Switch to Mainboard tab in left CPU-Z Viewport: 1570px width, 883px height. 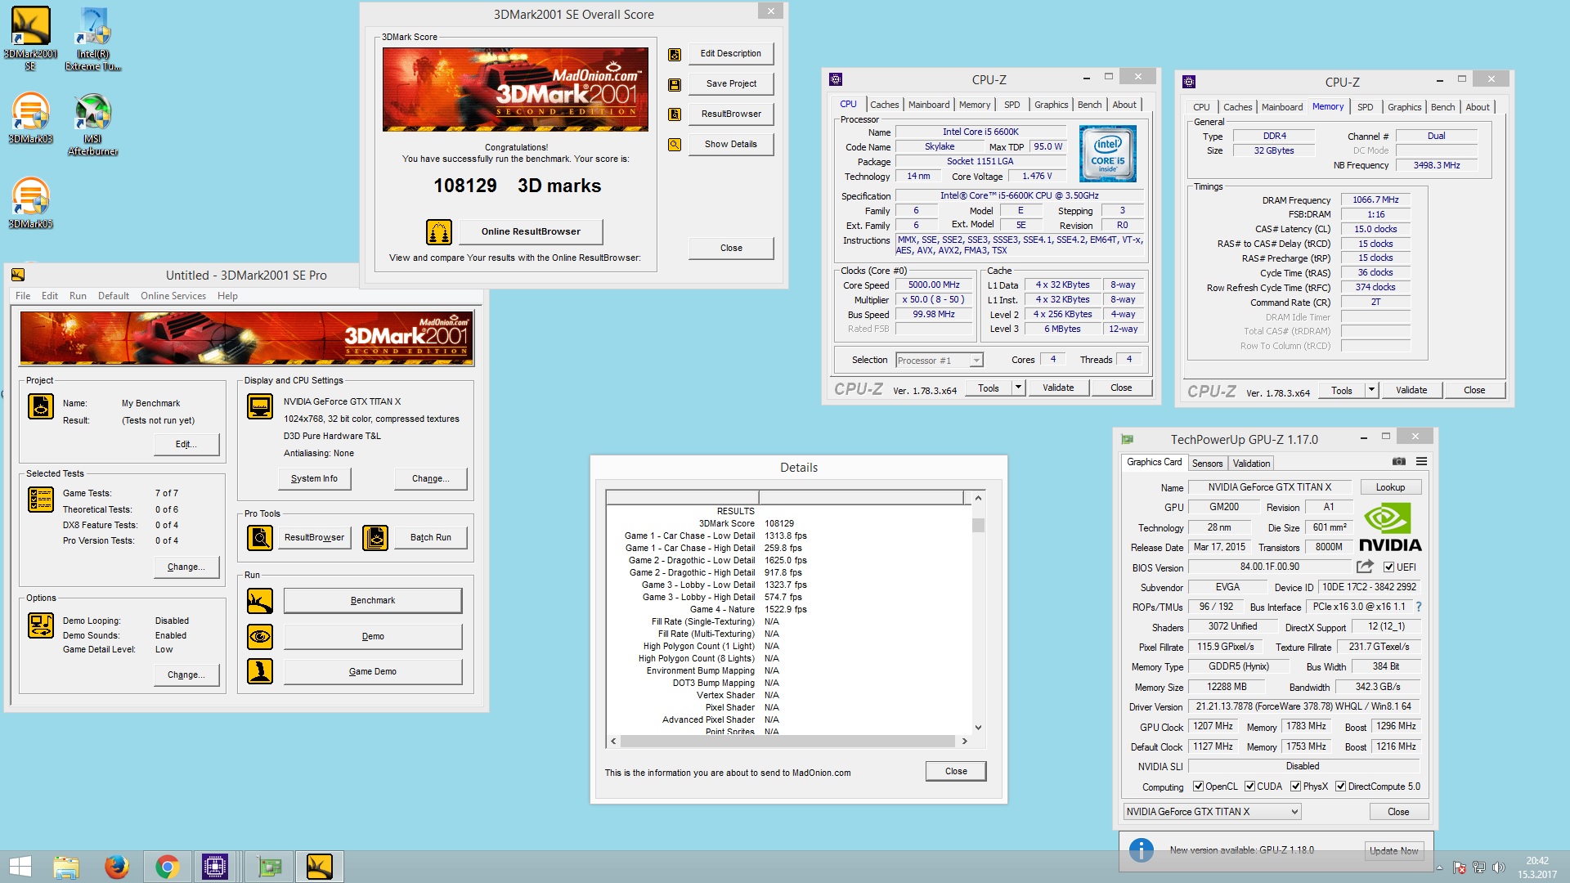coord(929,105)
